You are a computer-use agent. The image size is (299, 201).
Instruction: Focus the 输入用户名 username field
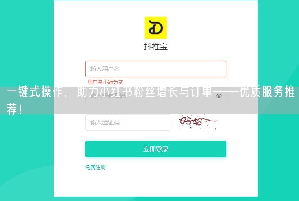coord(156,69)
